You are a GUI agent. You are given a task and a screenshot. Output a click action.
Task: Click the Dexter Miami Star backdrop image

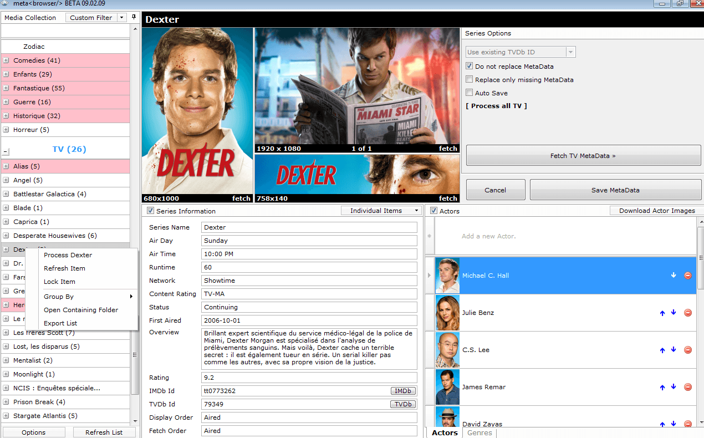click(357, 86)
